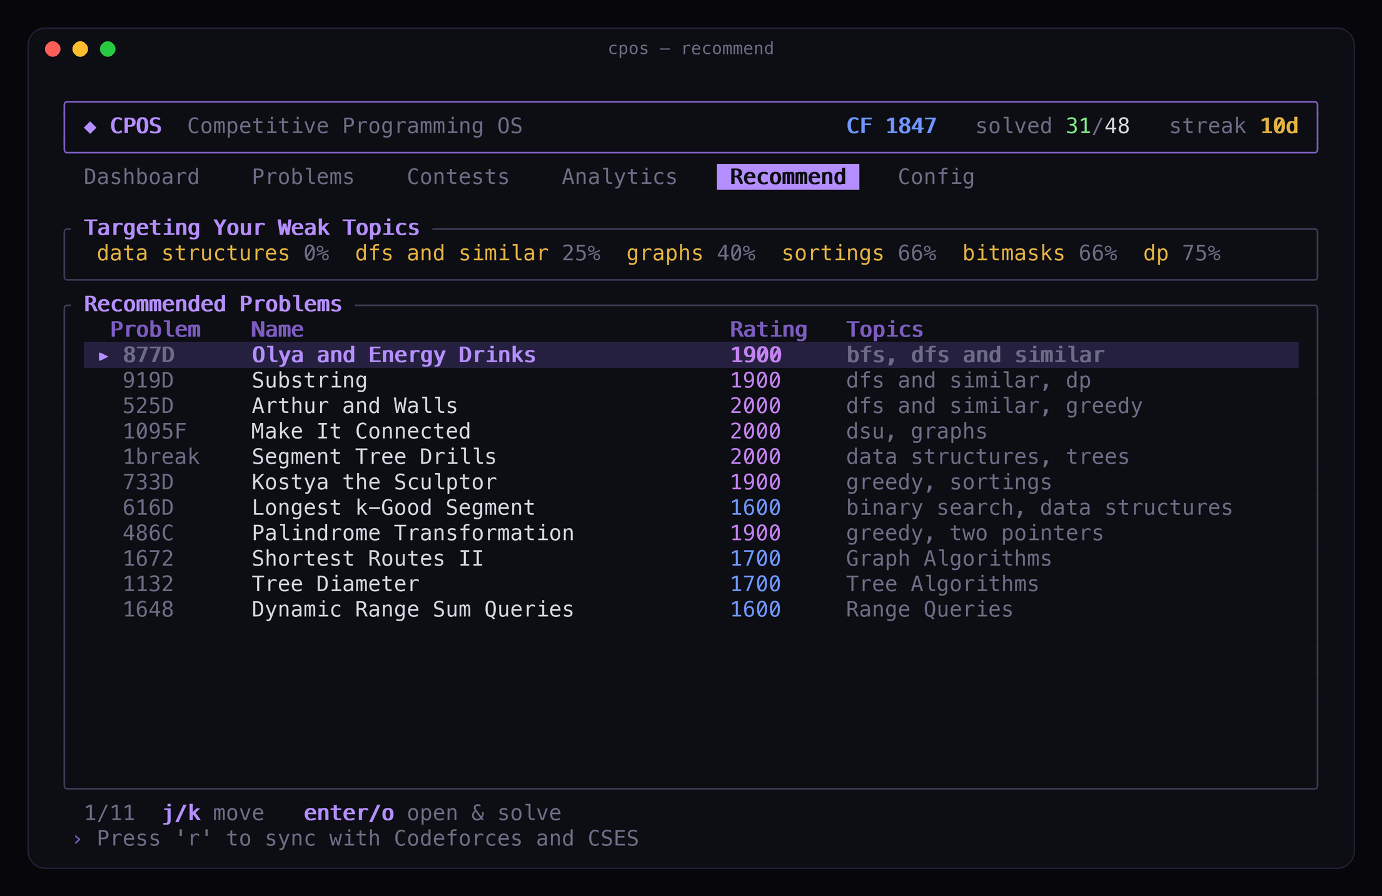Click the 'j/k' move hint
Screen dimensions: 1382x896
tap(213, 813)
